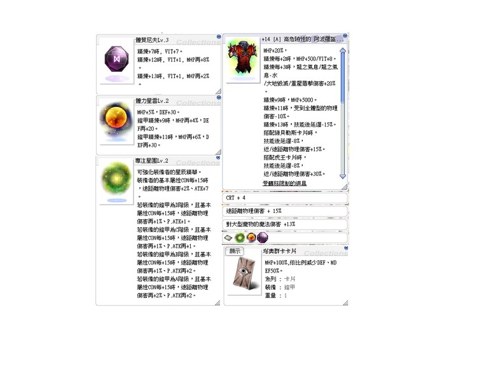The width and height of the screenshot is (477, 366).
Task: Select the card slot icon in armor slots row
Action: (x=228, y=238)
